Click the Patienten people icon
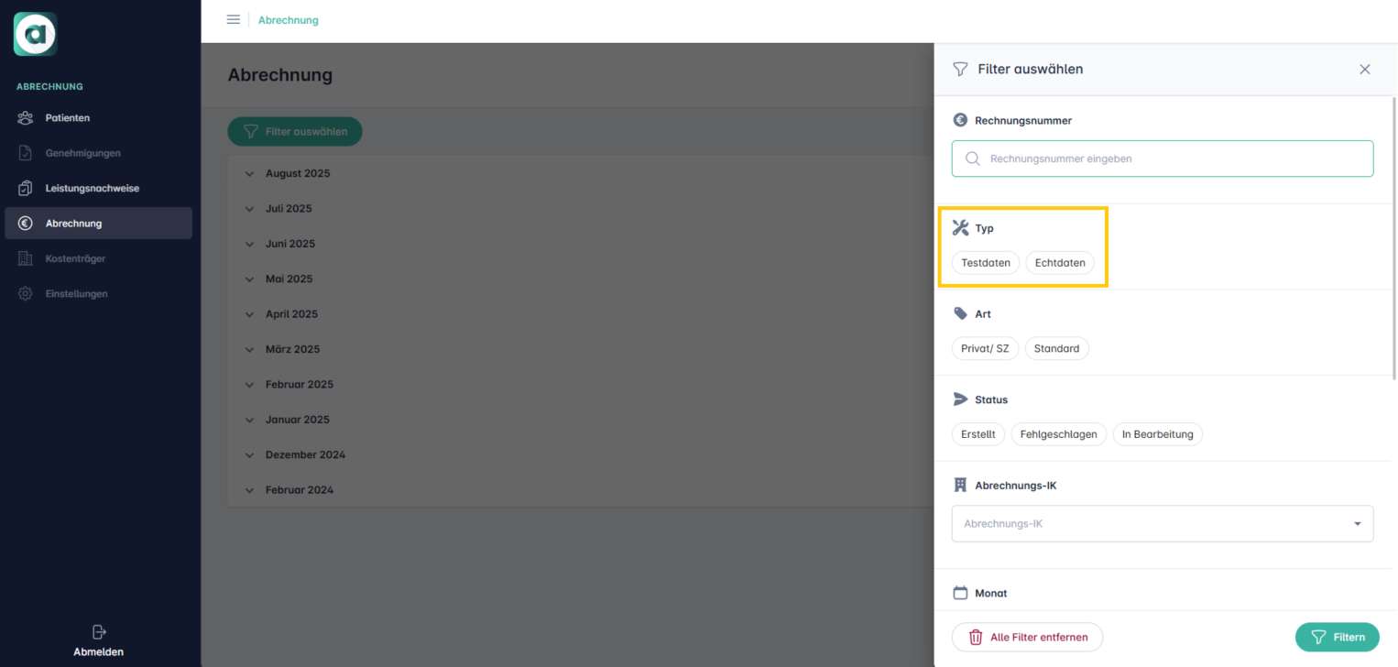The height and width of the screenshot is (667, 1398). coord(26,118)
